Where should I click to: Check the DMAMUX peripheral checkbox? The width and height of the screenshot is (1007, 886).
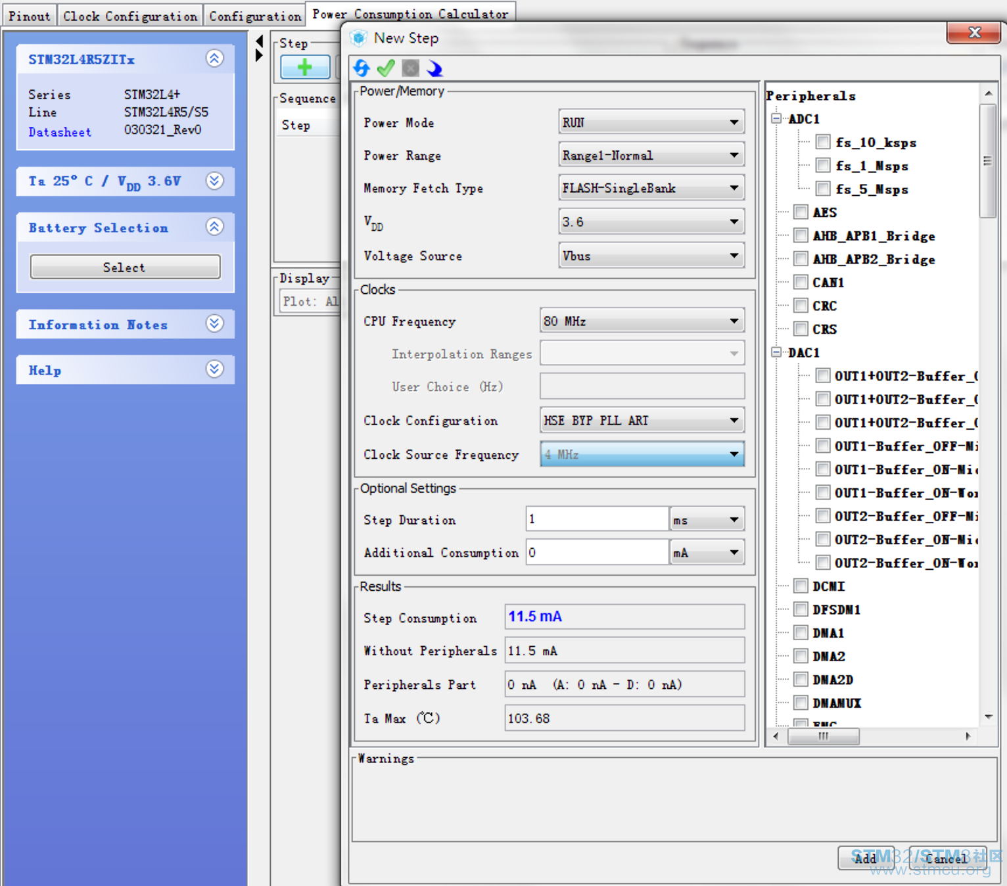[801, 703]
